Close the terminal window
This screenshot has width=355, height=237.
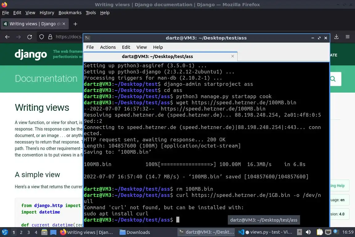[x=325, y=38]
